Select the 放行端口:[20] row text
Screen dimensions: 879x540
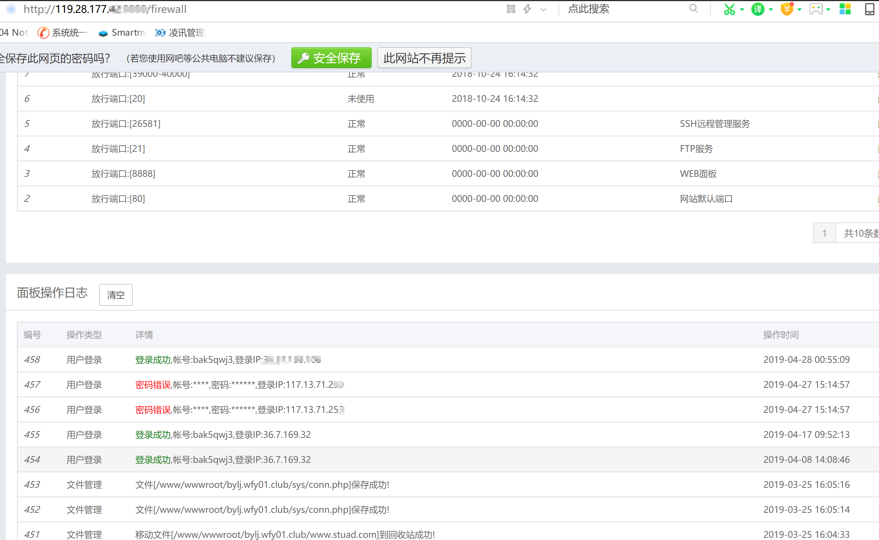click(x=118, y=99)
